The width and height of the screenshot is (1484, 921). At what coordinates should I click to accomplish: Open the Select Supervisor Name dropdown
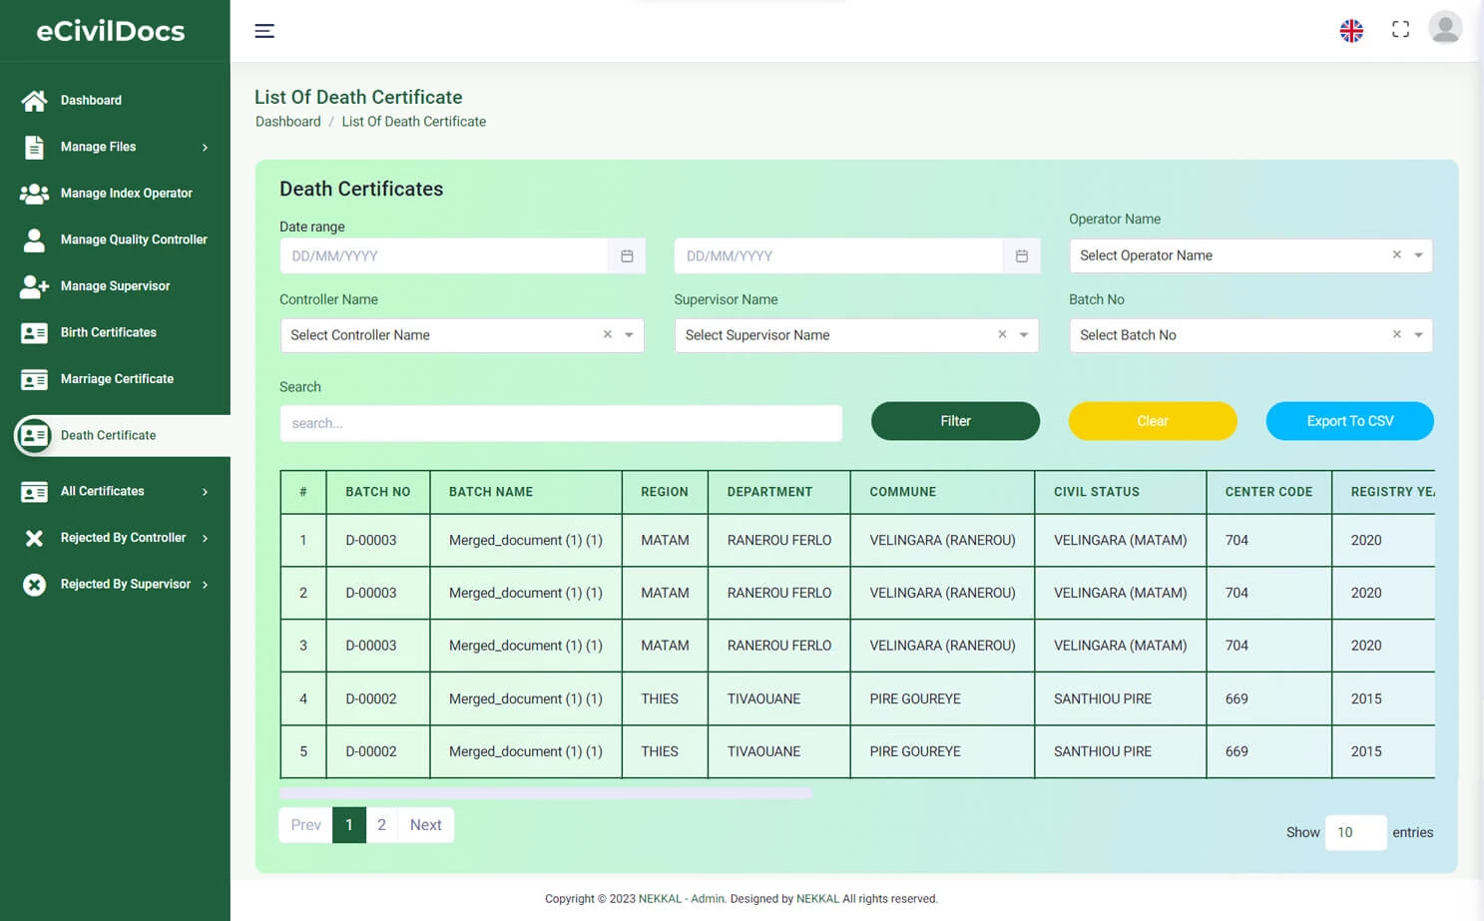pos(1023,335)
